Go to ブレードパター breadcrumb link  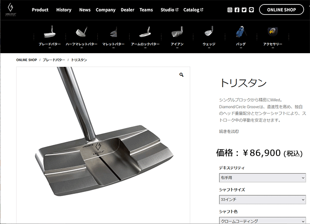(x=54, y=60)
